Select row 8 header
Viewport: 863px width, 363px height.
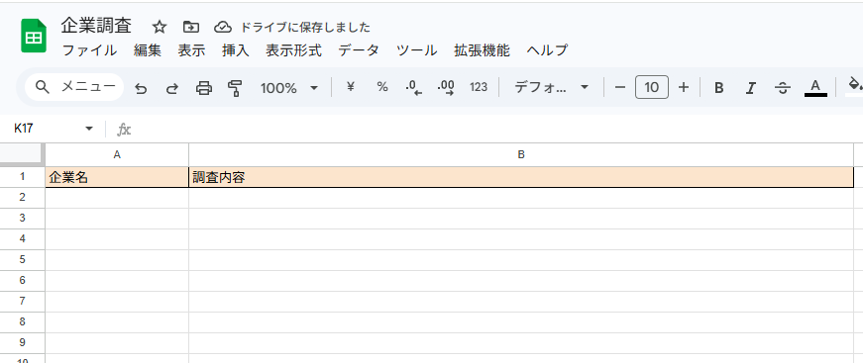pos(23,322)
